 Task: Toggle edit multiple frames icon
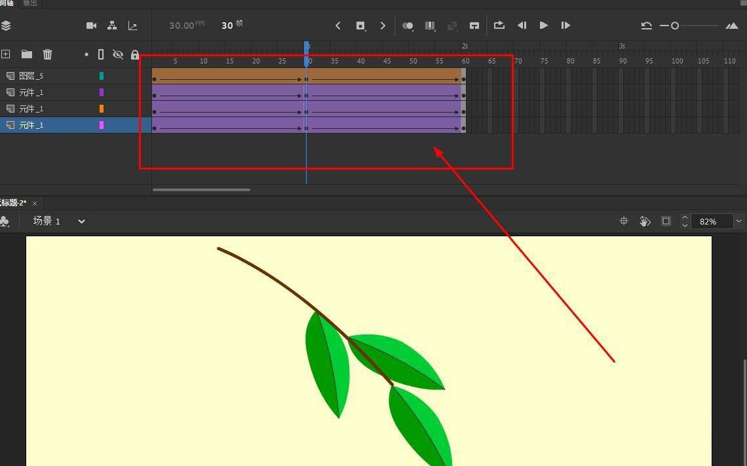(431, 26)
